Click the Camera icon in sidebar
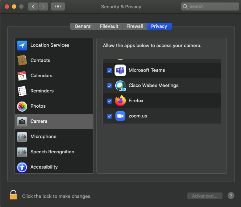The height and width of the screenshot is (207, 241). click(x=22, y=122)
